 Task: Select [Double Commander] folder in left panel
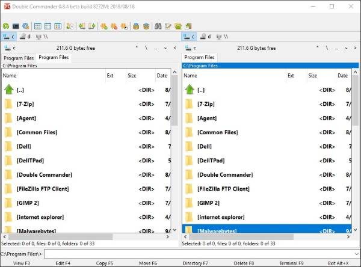tap(87, 175)
